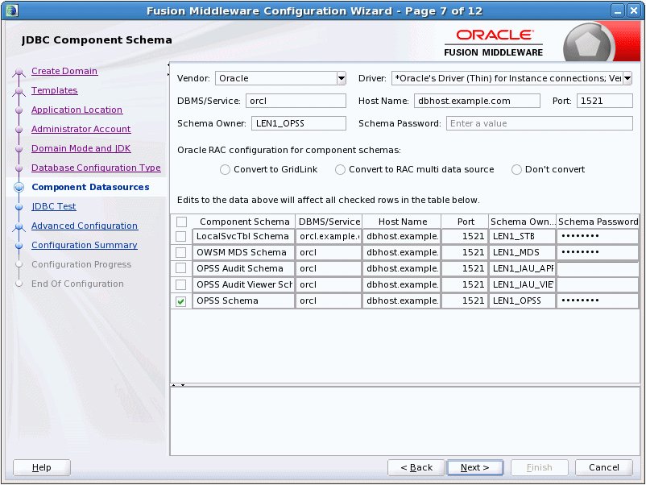Image resolution: width=646 pixels, height=485 pixels.
Task: Click the Component Datasources step bullet icon
Action: [x=19, y=188]
